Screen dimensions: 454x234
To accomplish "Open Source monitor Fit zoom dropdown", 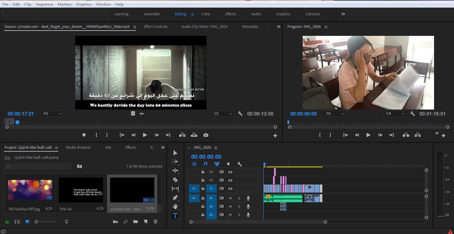I will pyautogui.click(x=52, y=114).
